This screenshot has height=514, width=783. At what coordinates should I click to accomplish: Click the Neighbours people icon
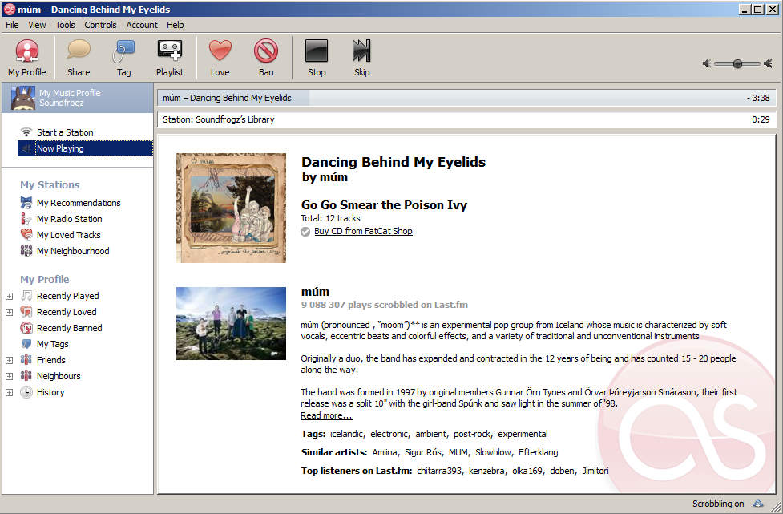(26, 375)
